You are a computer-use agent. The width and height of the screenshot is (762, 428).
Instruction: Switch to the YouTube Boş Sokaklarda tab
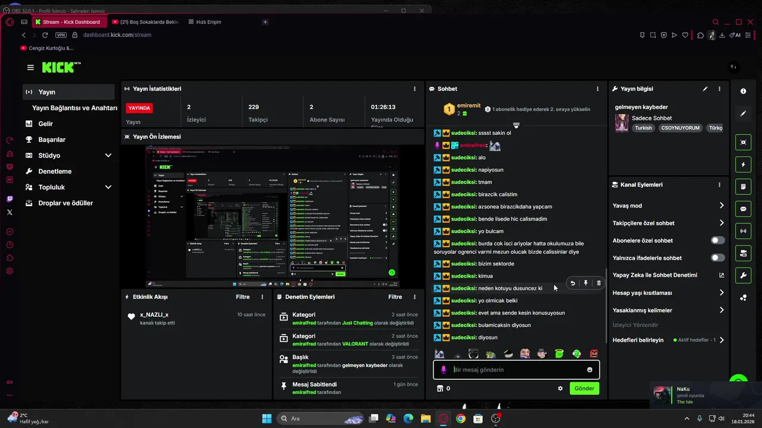click(x=145, y=22)
